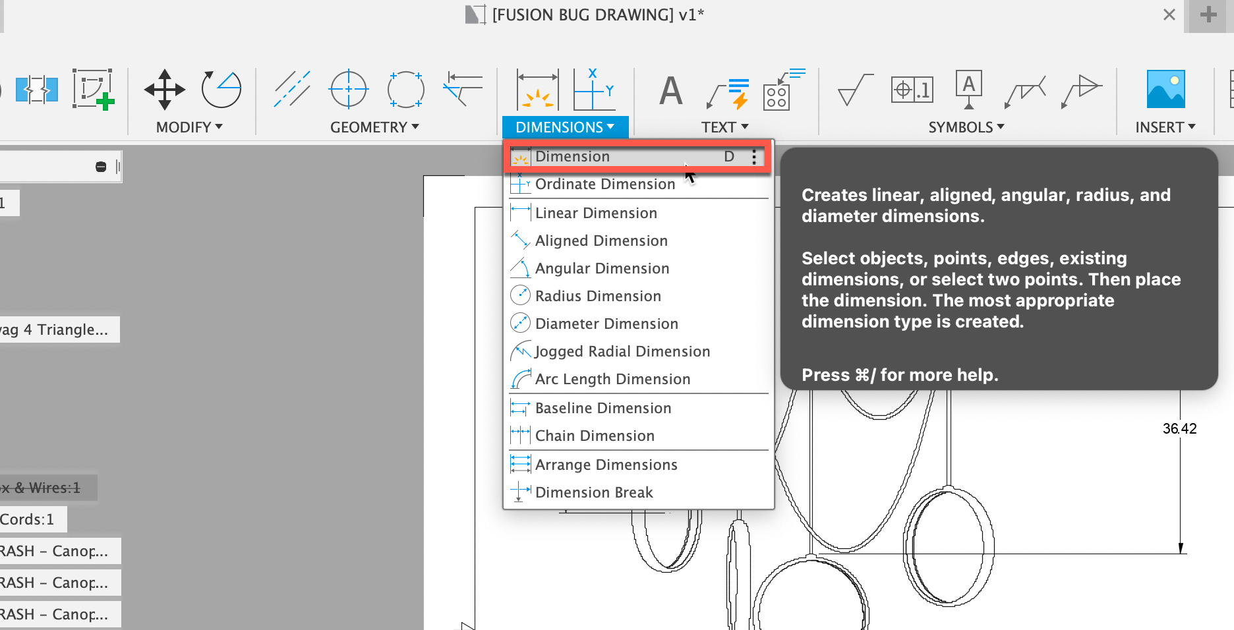1234x630 pixels.
Task: Expand the GEOMETRY dropdown menu
Action: 374,127
